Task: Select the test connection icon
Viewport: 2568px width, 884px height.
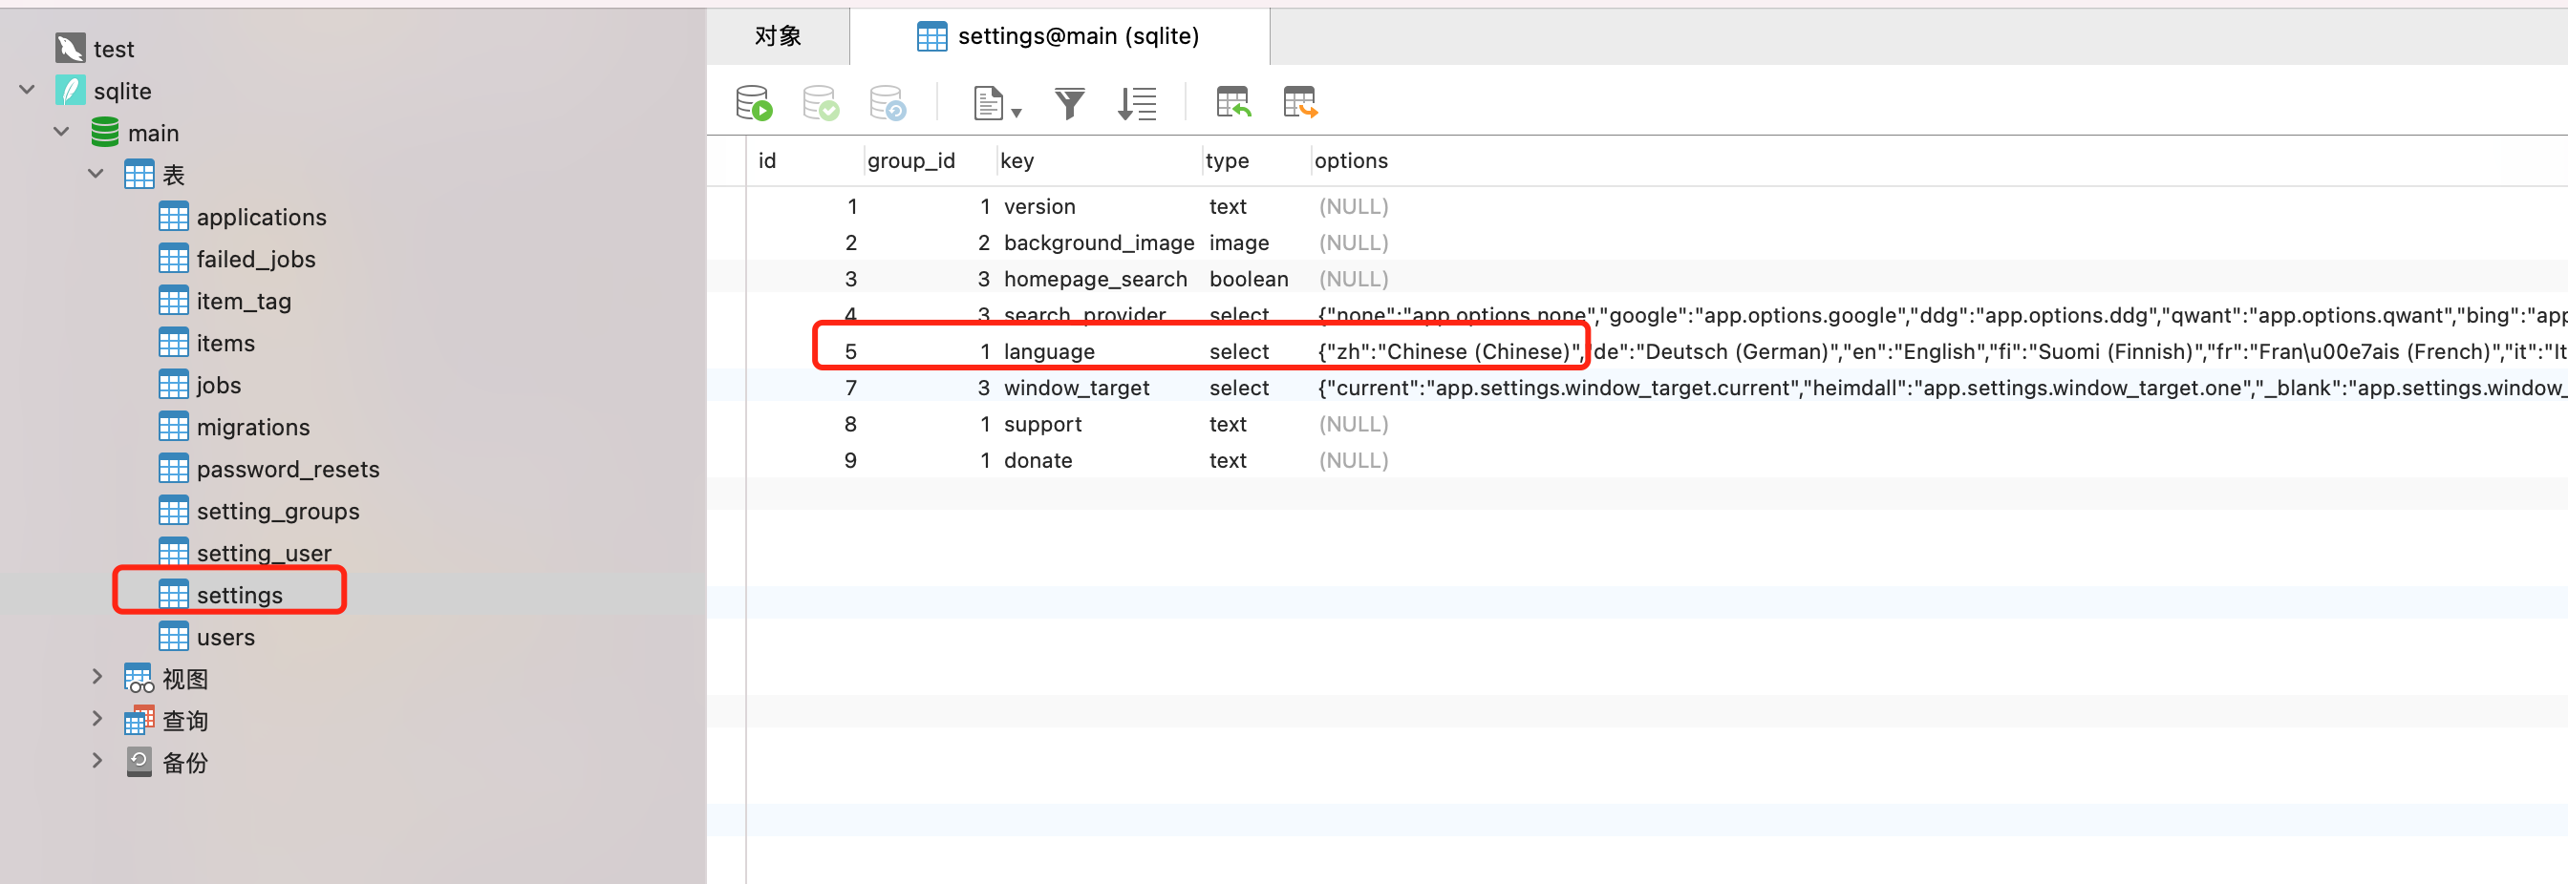Action: [70, 48]
